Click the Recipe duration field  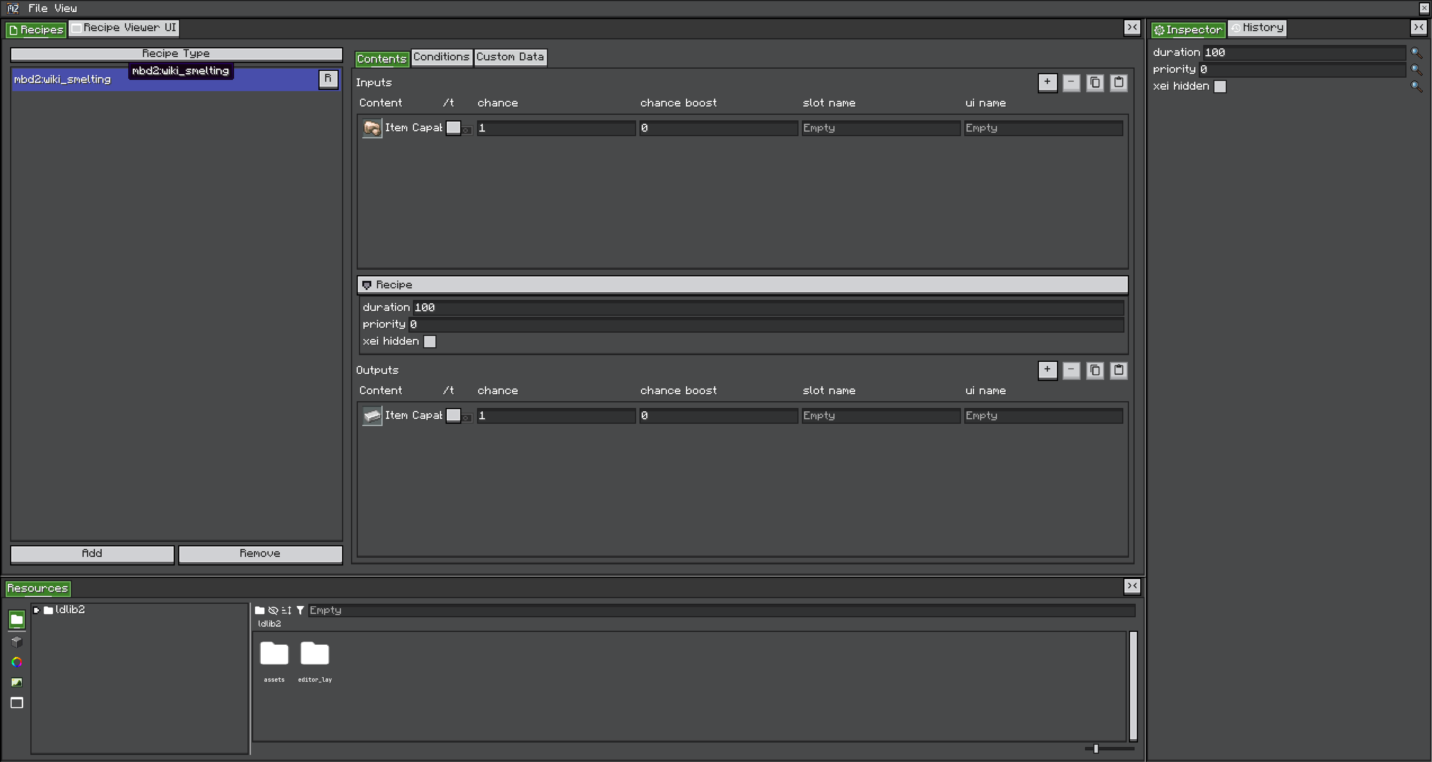pyautogui.click(x=768, y=308)
